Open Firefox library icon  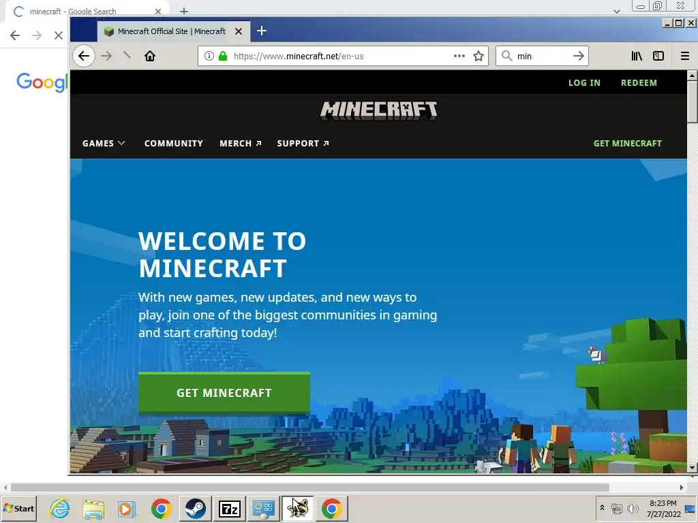(x=637, y=56)
